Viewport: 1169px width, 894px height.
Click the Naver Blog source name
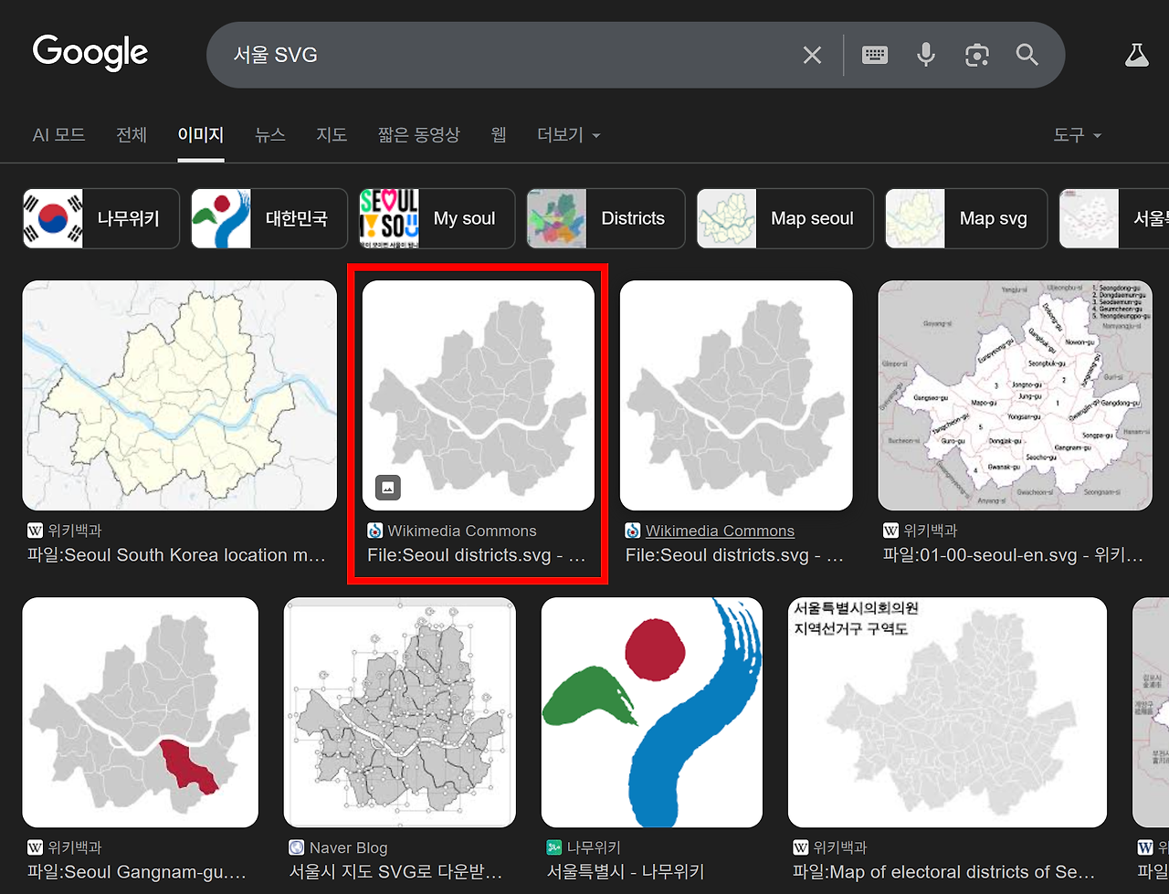click(x=348, y=847)
